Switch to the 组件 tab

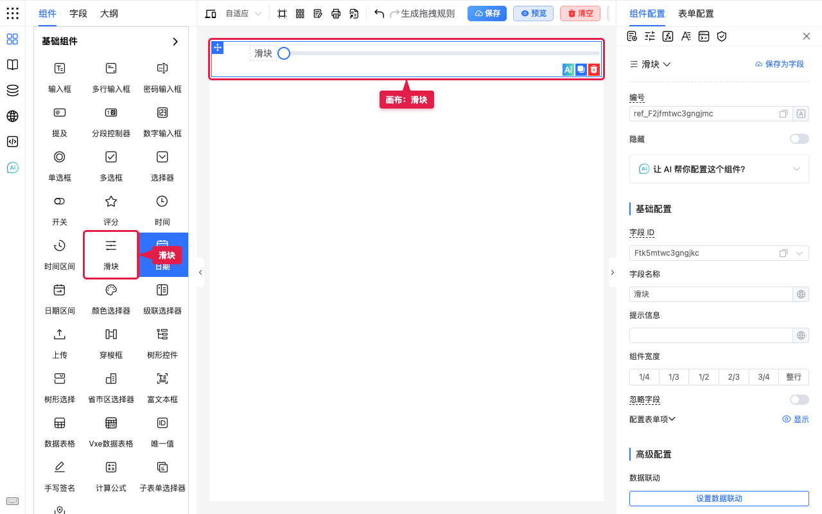pyautogui.click(x=48, y=13)
